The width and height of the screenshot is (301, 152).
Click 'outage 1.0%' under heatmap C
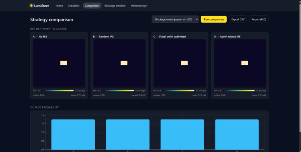159,95
